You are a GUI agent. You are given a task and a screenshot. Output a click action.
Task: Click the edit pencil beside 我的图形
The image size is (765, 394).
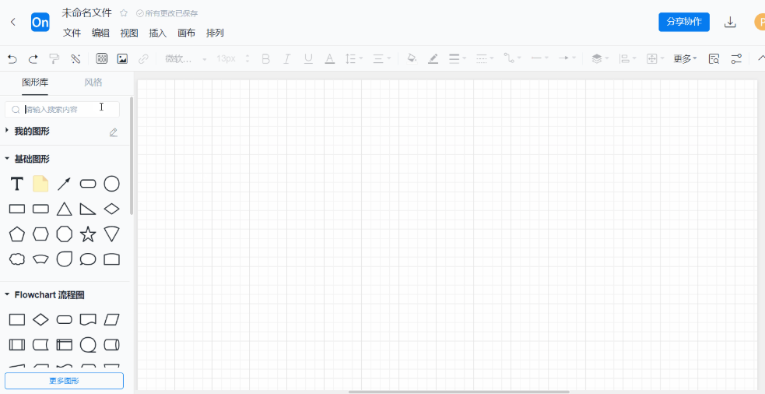(x=114, y=132)
